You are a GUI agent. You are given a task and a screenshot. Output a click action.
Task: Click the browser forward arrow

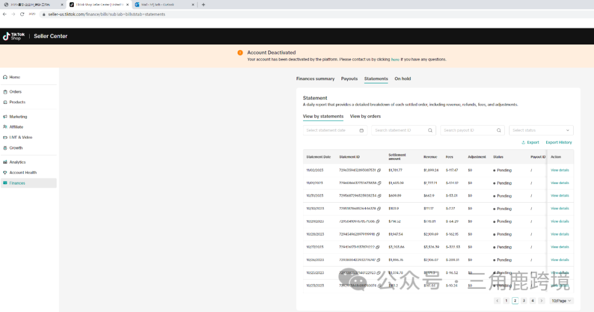pos(13,14)
